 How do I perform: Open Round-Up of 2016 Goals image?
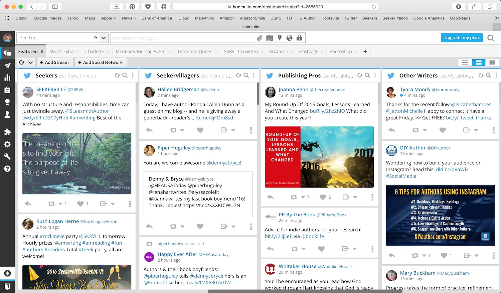pos(319,157)
